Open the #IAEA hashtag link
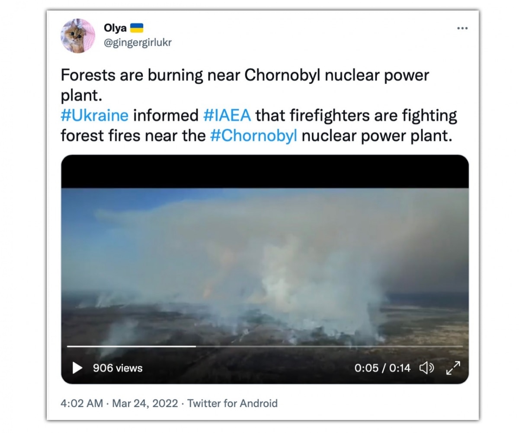519x433 pixels. click(x=227, y=116)
